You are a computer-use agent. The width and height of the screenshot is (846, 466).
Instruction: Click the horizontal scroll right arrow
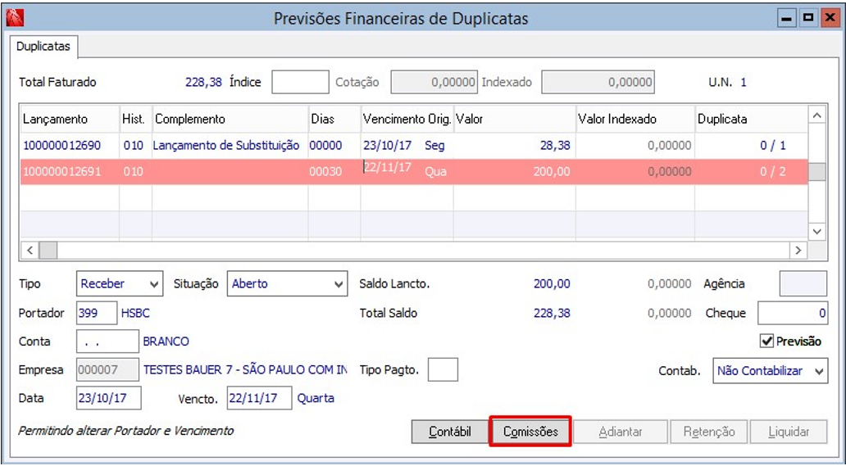click(798, 251)
